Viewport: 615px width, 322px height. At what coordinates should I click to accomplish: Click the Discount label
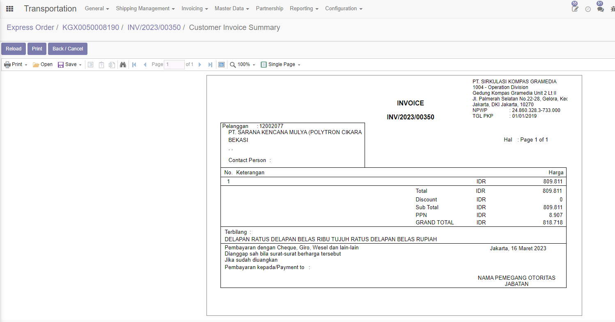pyautogui.click(x=426, y=200)
